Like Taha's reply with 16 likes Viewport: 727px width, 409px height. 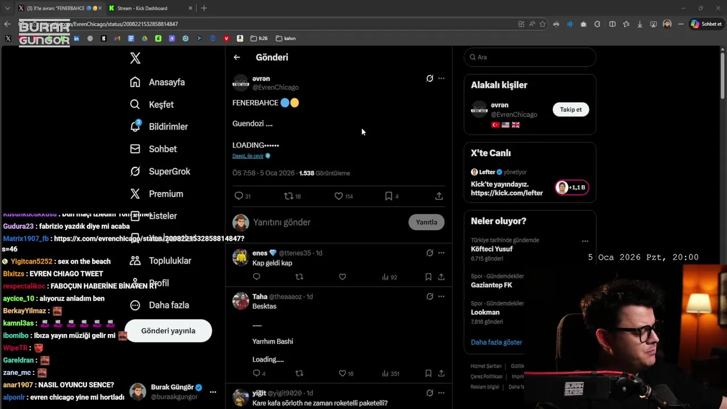(346, 374)
